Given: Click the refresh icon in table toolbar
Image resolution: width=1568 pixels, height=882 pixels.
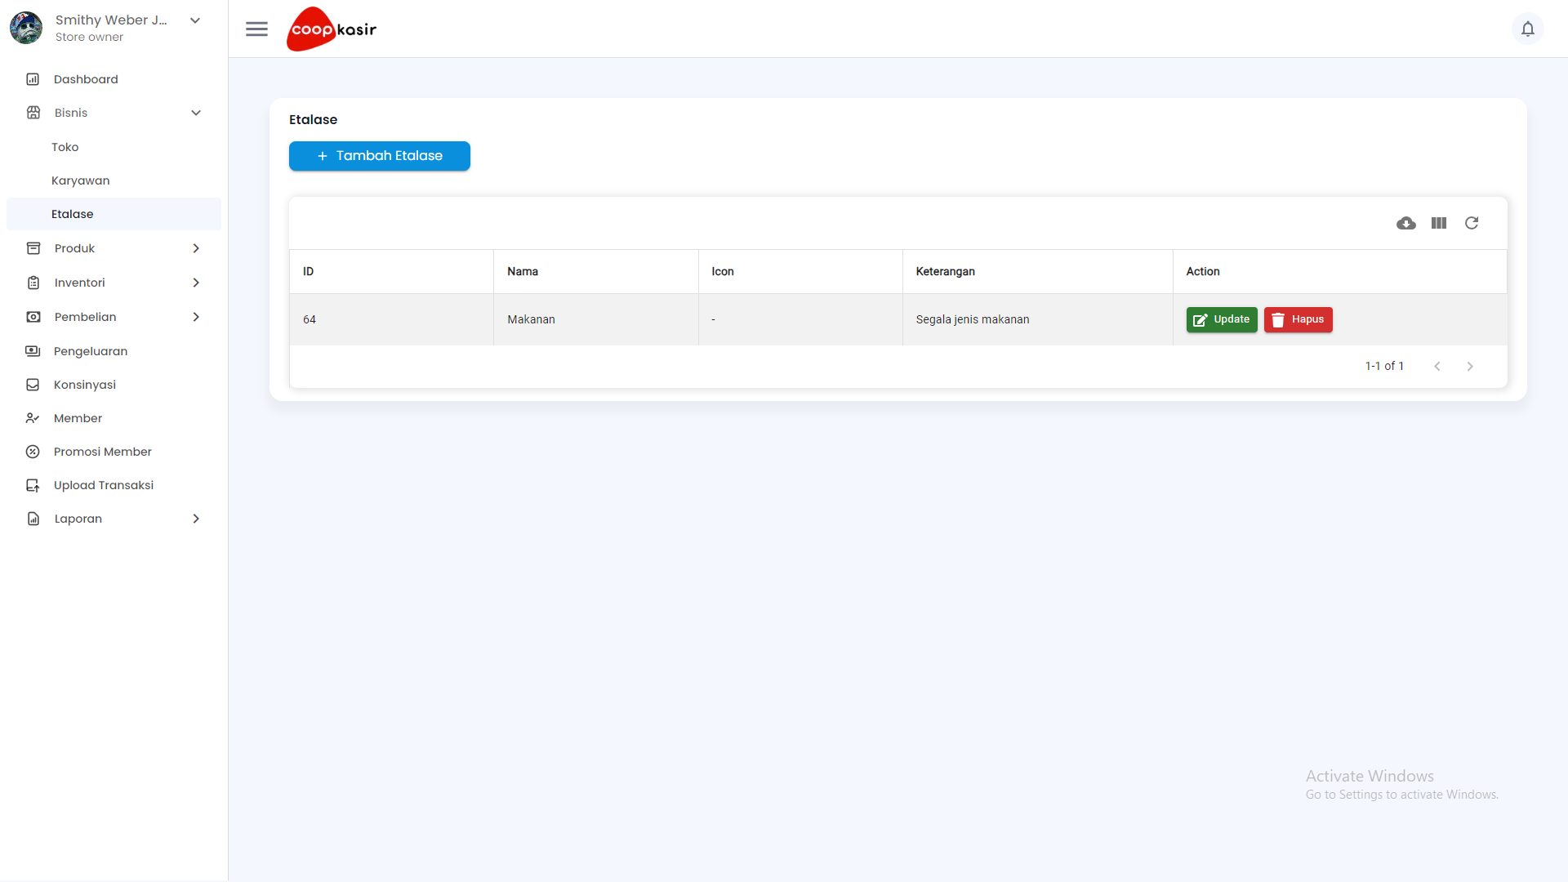Looking at the screenshot, I should 1471,223.
